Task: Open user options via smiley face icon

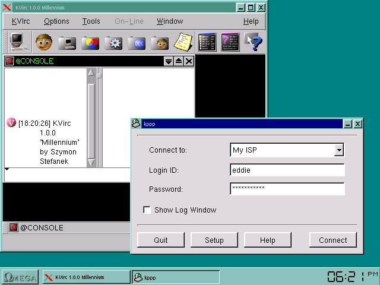Action: pyautogui.click(x=44, y=42)
